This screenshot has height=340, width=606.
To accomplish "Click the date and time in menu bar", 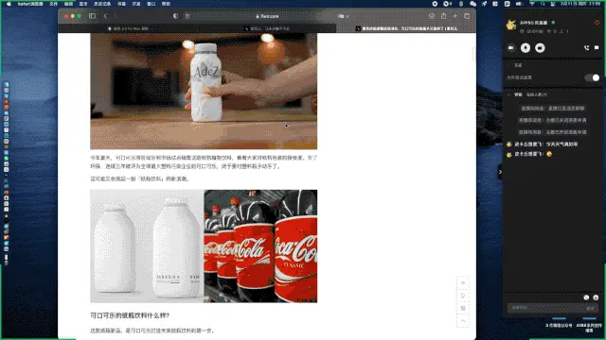I will 580,4.
